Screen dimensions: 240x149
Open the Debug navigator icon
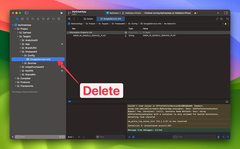(x=48, y=19)
